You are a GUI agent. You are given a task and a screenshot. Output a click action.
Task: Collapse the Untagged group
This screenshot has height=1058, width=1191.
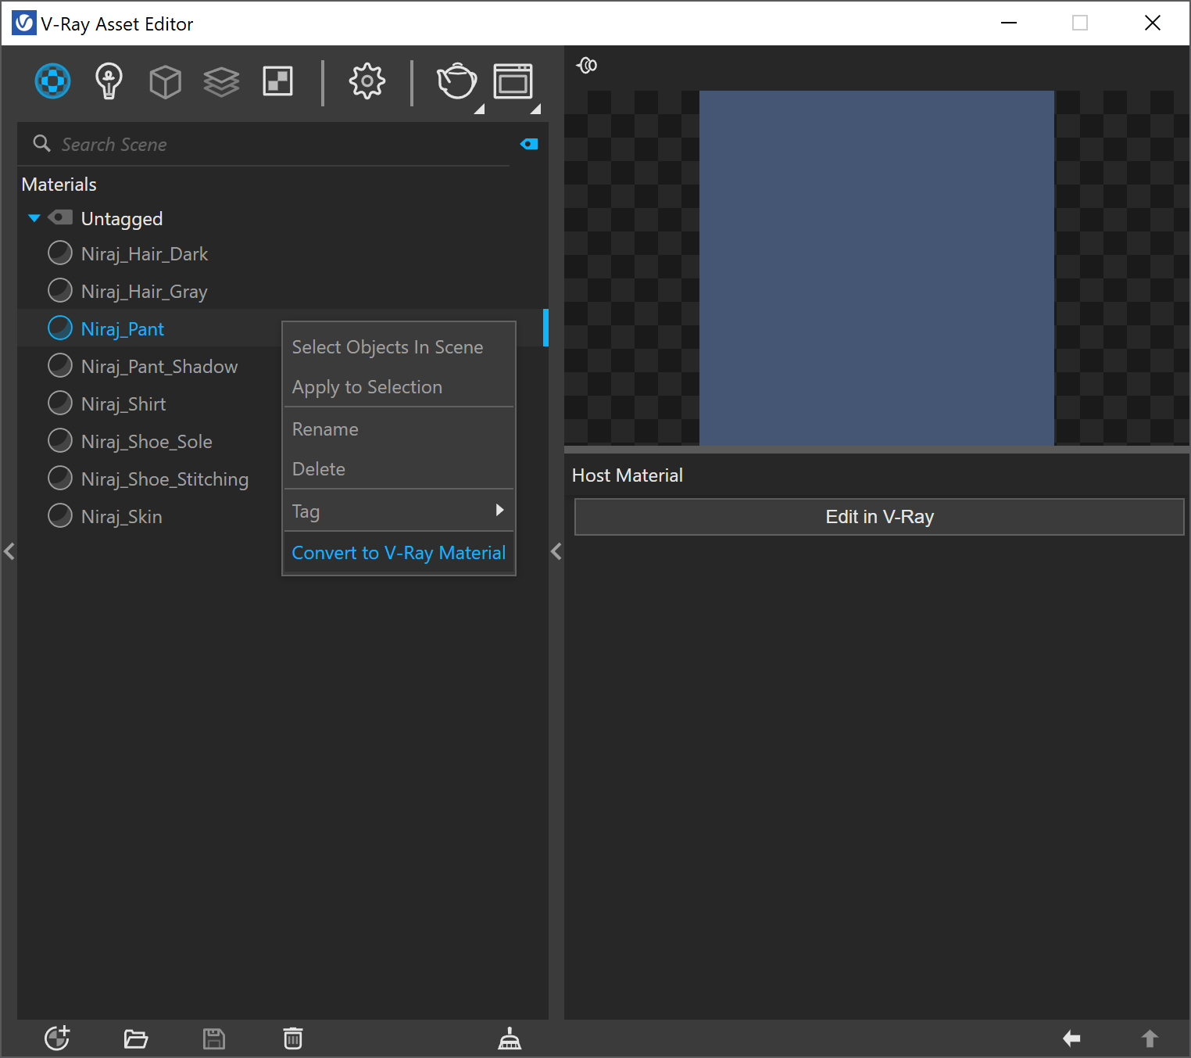coord(34,218)
